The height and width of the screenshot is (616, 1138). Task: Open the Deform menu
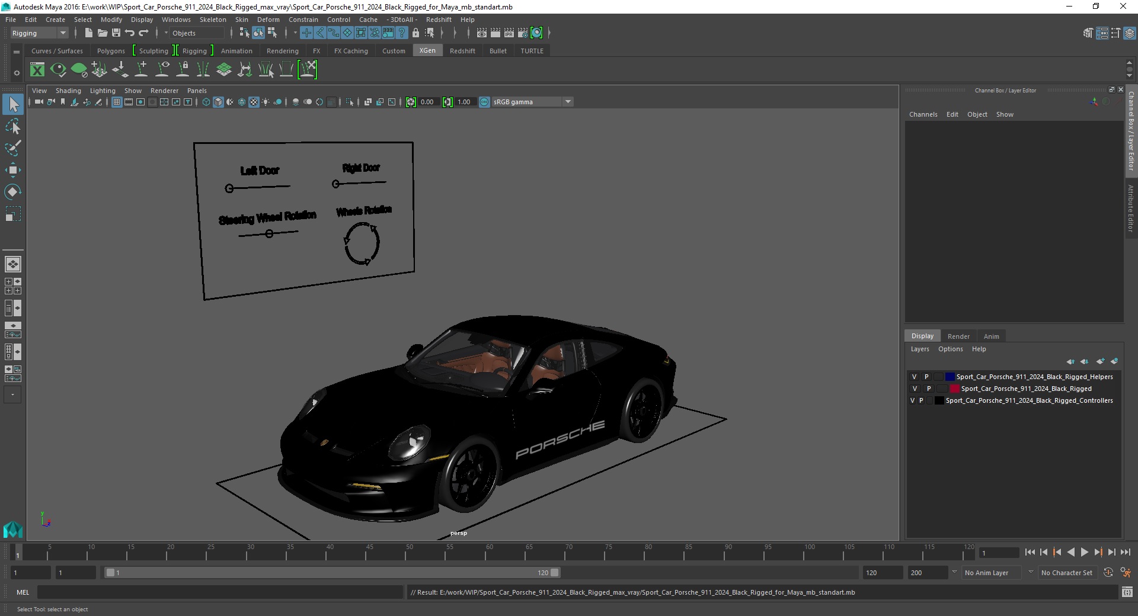pos(268,20)
